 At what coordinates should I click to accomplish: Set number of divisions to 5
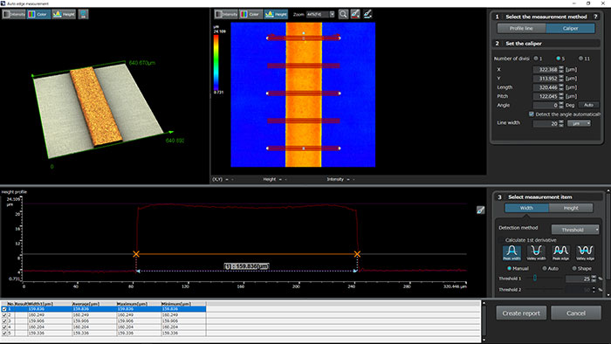click(x=559, y=58)
